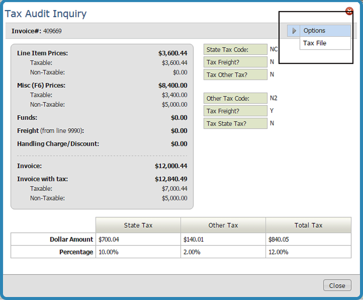The height and width of the screenshot is (300, 363).
Task: Select the 2.00% Other Tax percentage cell
Action: click(223, 252)
